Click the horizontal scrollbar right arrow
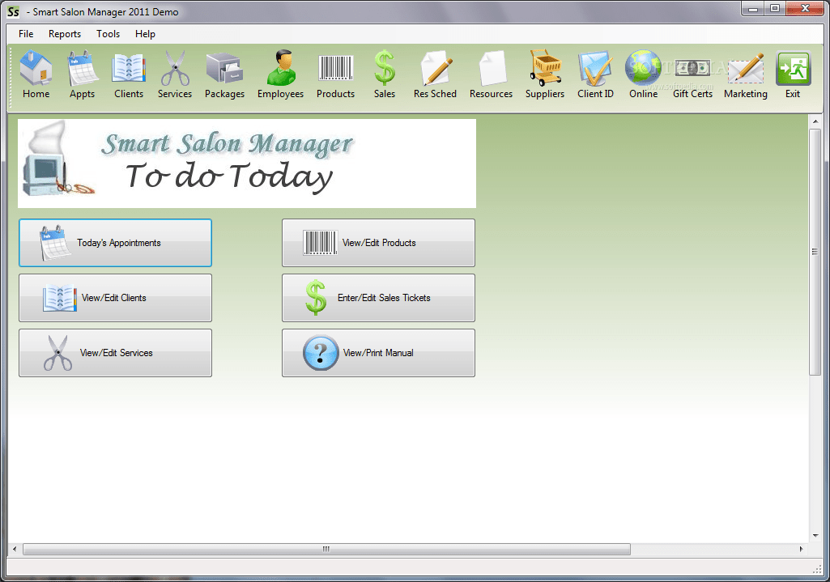The image size is (830, 582). (x=802, y=549)
